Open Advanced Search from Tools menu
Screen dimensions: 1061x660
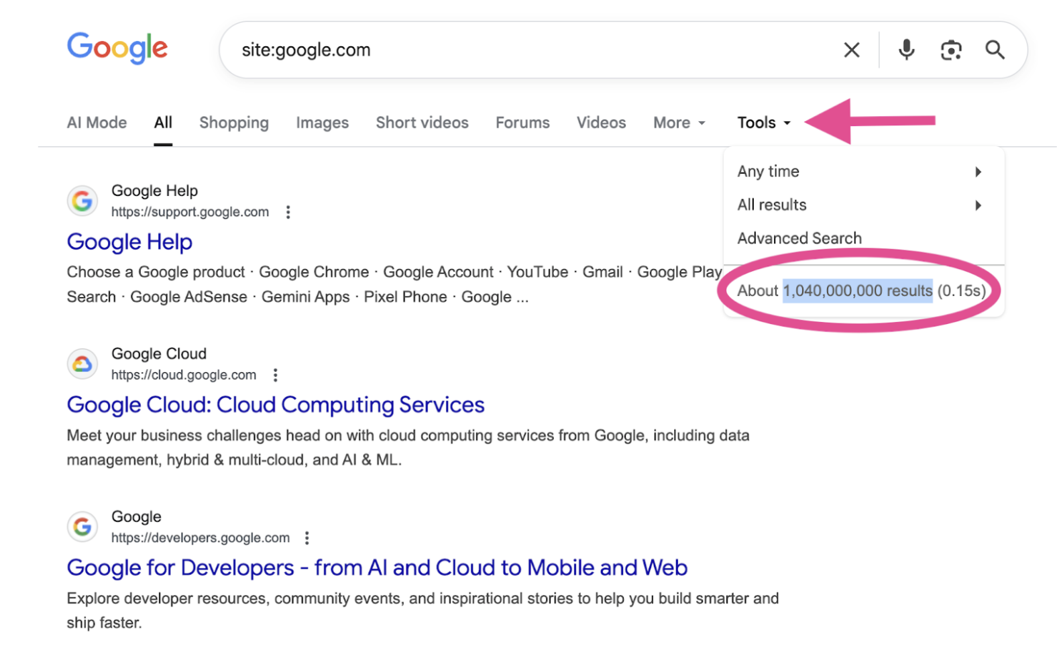[x=799, y=238]
